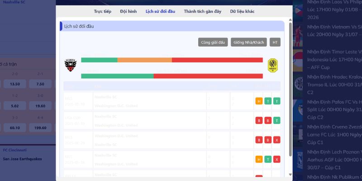
Task: Click the popup scrollbar down arrow
Action: click(x=291, y=175)
